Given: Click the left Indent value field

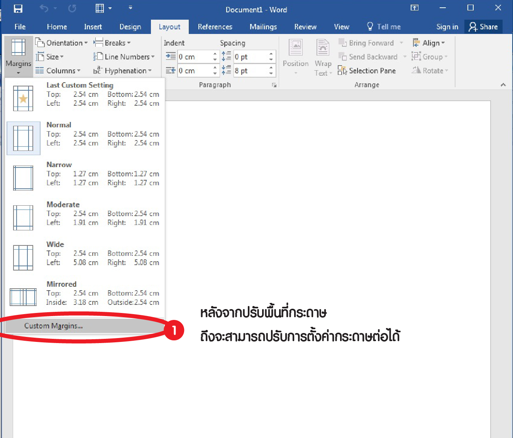Looking at the screenshot, I should tap(195, 57).
